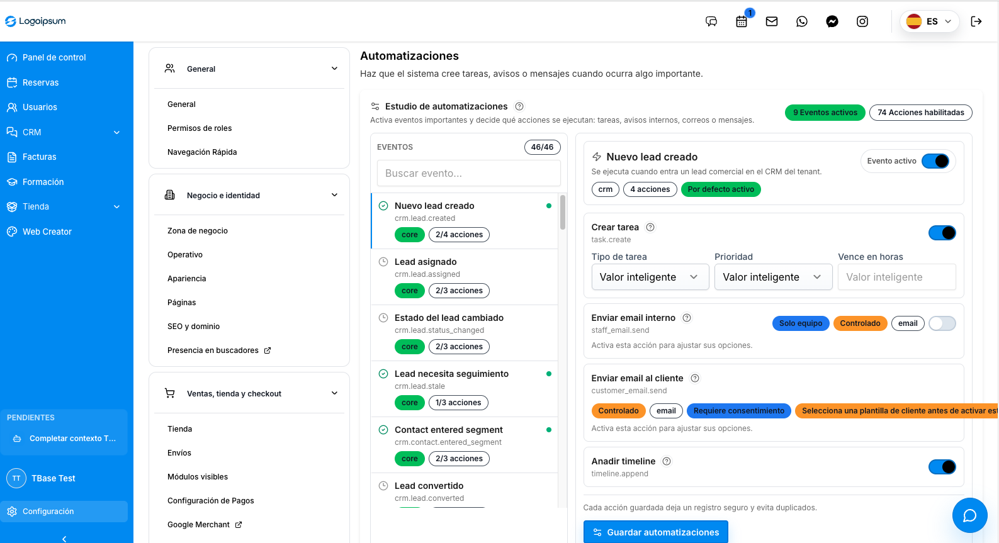The height and width of the screenshot is (543, 999).
Task: Toggle the Evento activo switch
Action: 935,161
